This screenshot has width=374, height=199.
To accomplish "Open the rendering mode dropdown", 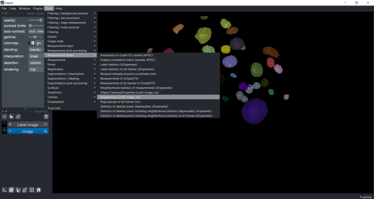I will 36,69.
